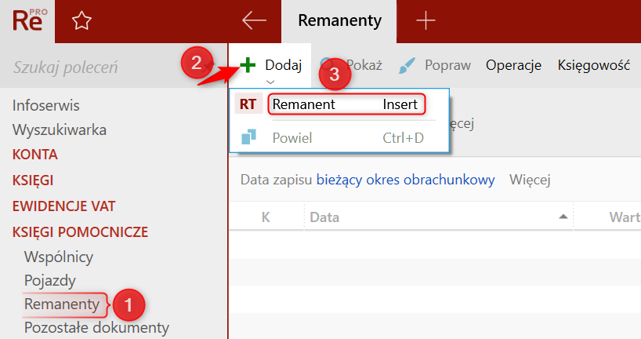The width and height of the screenshot is (641, 339).
Task: Click the green plus Dodaj icon
Action: (248, 65)
